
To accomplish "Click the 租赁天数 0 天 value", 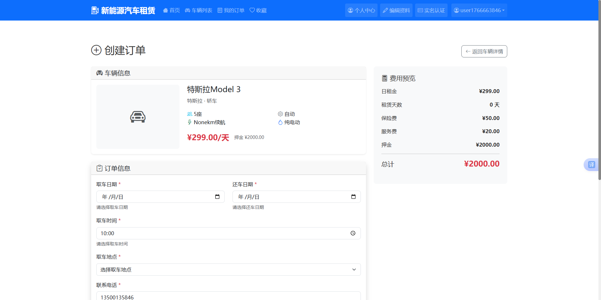I will click(494, 105).
